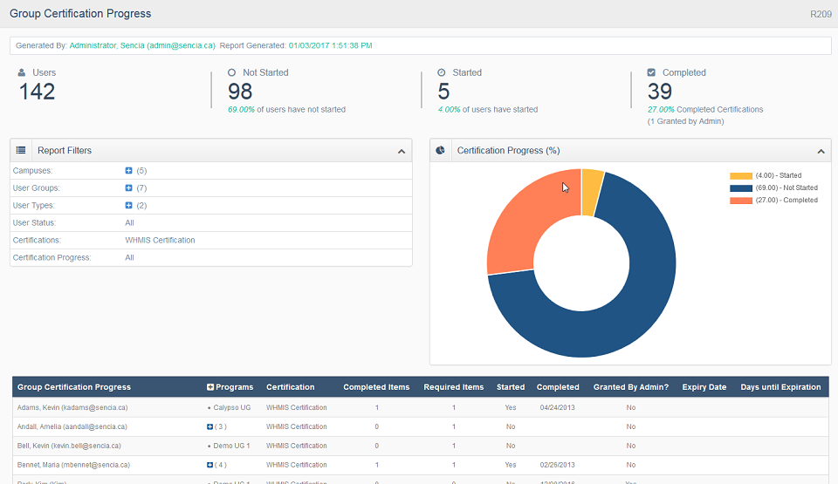This screenshot has width=838, height=484.
Task: Sort by Certification column header
Action: [x=290, y=387]
